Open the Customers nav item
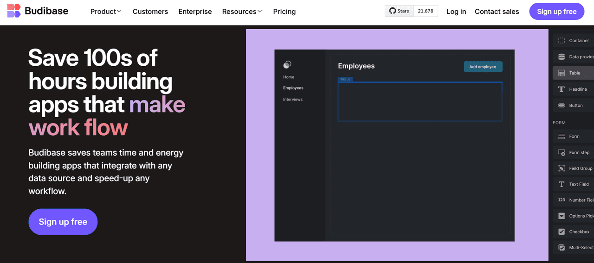The width and height of the screenshot is (594, 263). click(150, 12)
